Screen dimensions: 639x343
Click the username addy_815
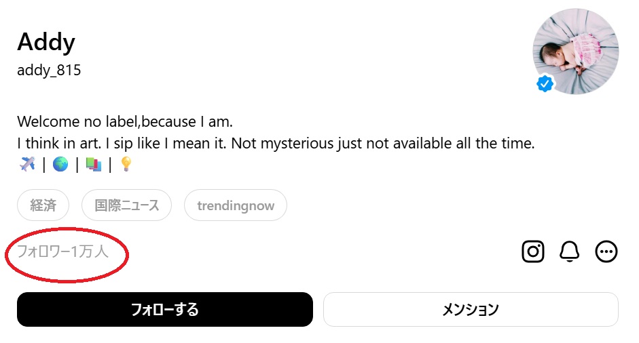click(49, 70)
